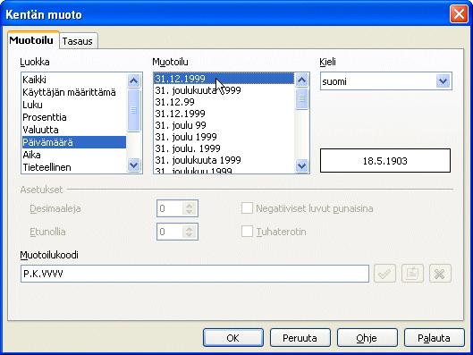Screen dimensions: 473x355
Task: Select 31.12.99 format
Action: coord(224,102)
